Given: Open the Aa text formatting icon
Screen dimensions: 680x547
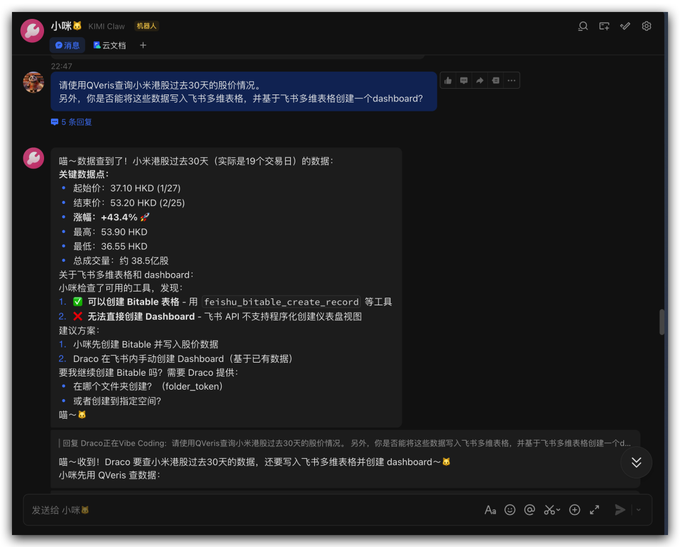Looking at the screenshot, I should click(490, 510).
